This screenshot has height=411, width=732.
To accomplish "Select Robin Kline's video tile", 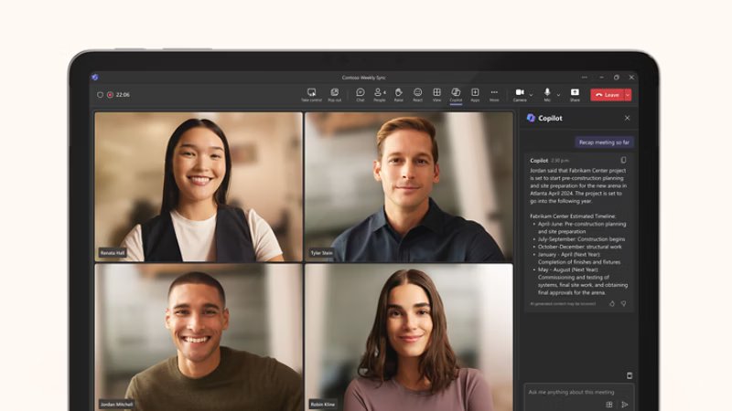I will [408, 337].
